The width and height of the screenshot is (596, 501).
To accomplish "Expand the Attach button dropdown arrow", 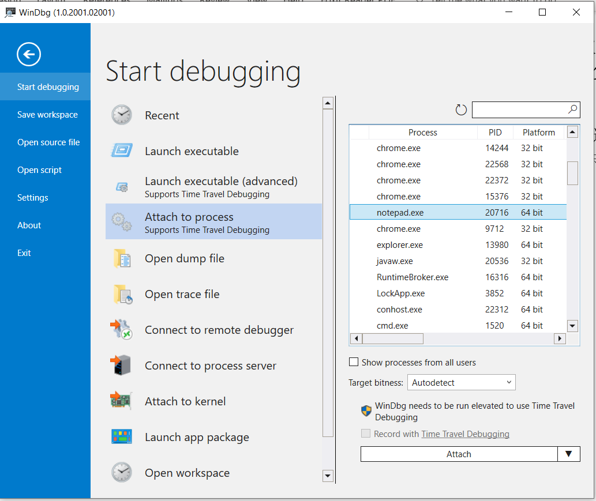I will (568, 454).
